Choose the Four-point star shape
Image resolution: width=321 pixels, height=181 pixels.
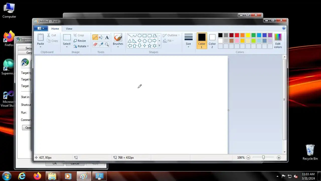(x=145, y=46)
